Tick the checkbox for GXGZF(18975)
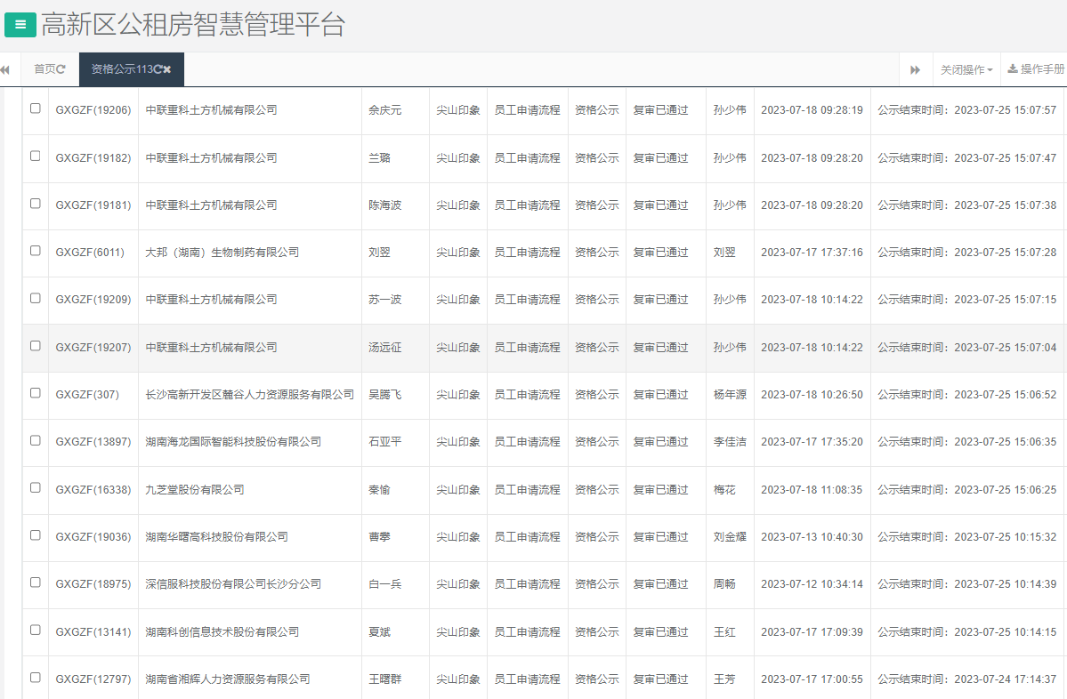Screen dimensions: 1067x699 pyautogui.click(x=36, y=582)
